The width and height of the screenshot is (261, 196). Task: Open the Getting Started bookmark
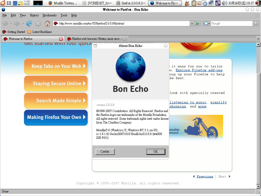point(14,32)
